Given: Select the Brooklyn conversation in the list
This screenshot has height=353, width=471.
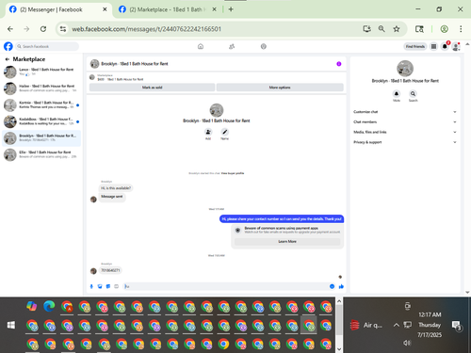Looking at the screenshot, I should 41,138.
